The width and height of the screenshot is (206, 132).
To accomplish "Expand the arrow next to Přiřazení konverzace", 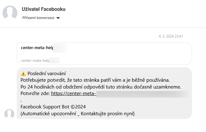I will [x=58, y=18].
